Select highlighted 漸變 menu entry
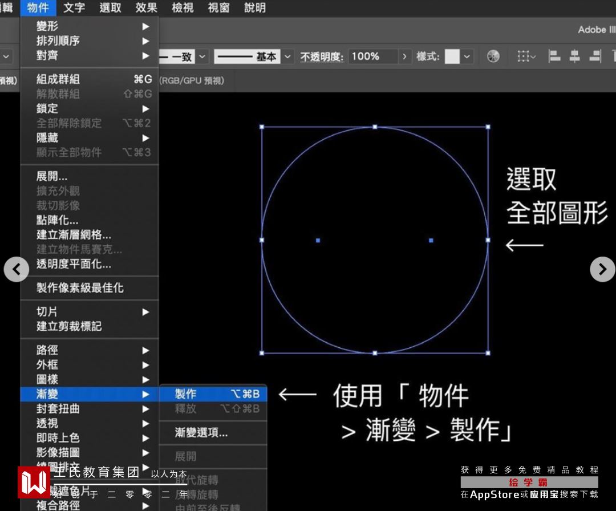Screen dimensions: 616x511 tap(90, 394)
